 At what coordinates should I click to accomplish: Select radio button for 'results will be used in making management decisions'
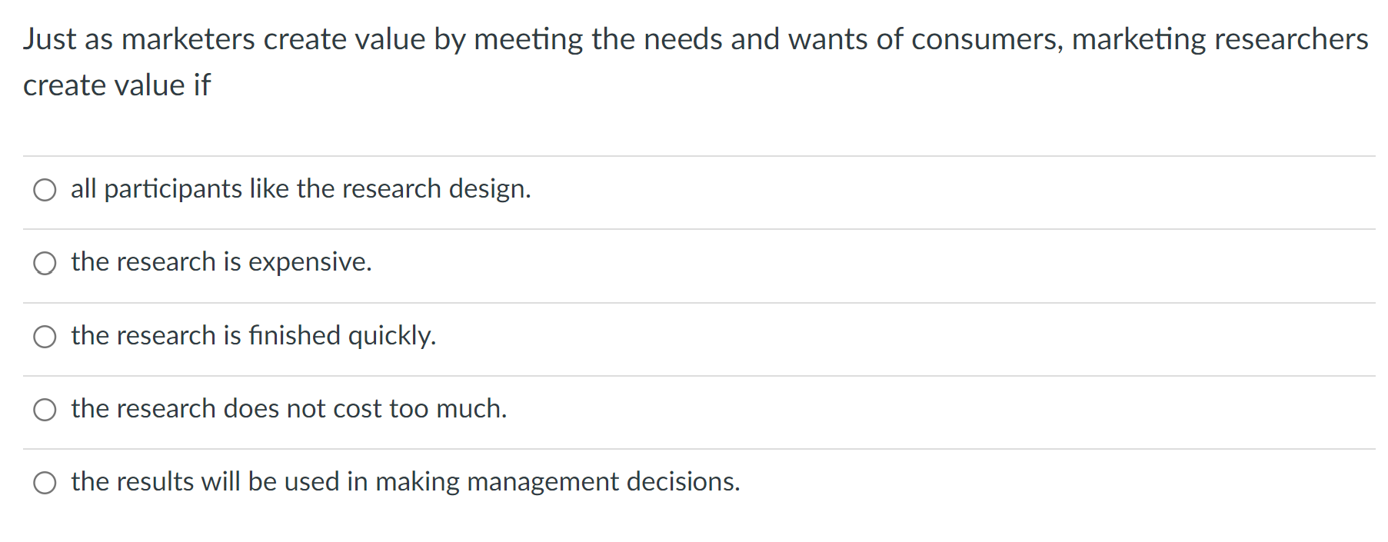pos(45,483)
